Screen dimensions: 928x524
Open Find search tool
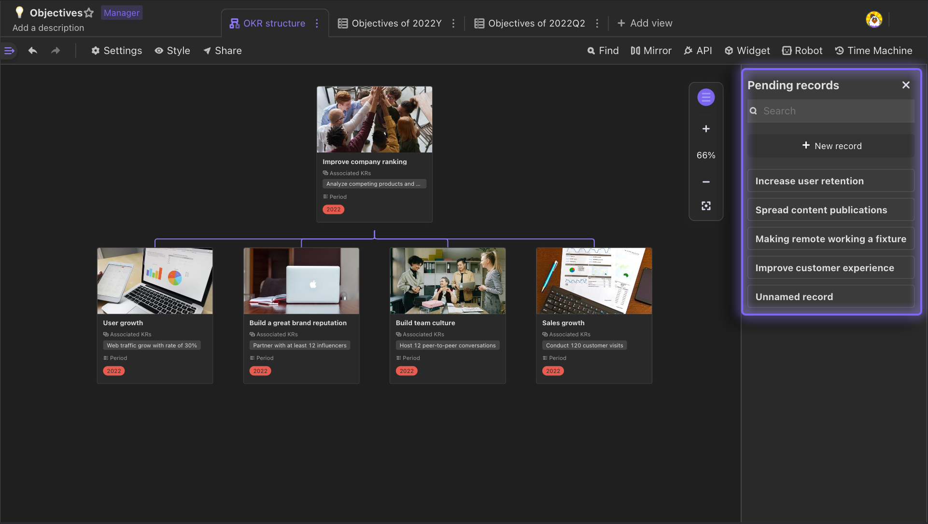(x=603, y=51)
